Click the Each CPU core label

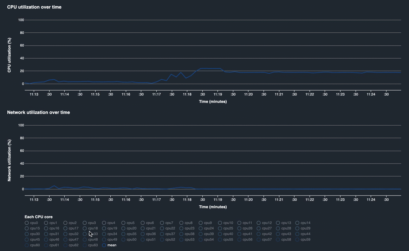(x=39, y=217)
